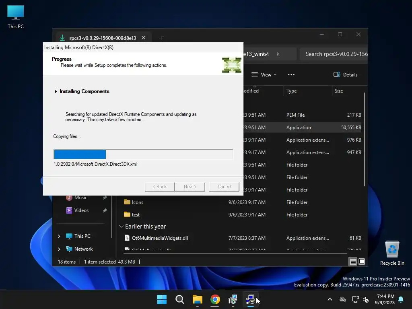Expand the address bar breadcrumb chevron

coord(278,54)
